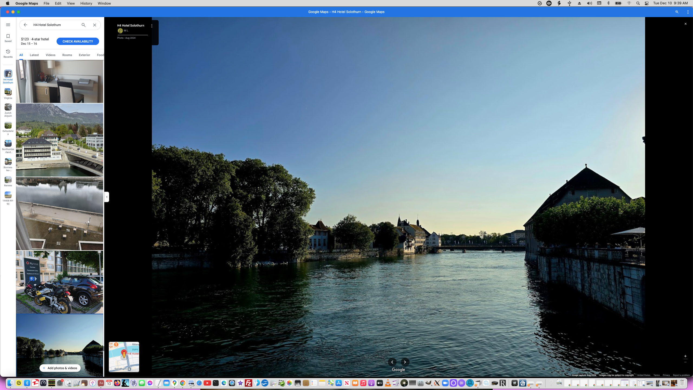
Task: Open the History menu
Action: (86, 3)
